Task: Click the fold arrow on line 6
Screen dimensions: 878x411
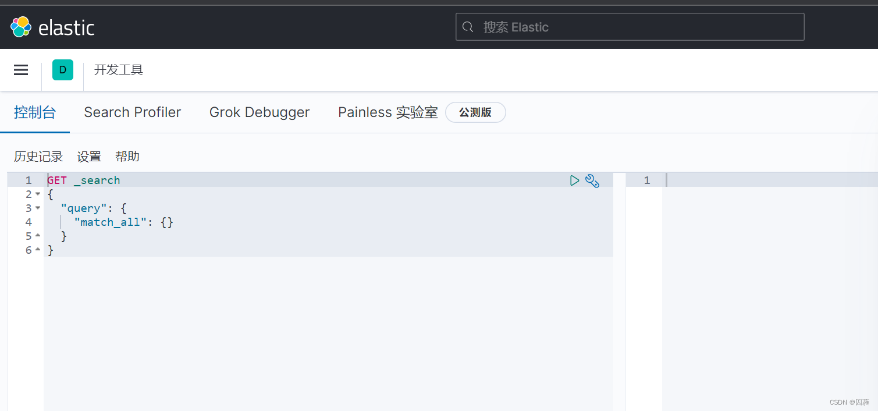Action: [x=38, y=250]
